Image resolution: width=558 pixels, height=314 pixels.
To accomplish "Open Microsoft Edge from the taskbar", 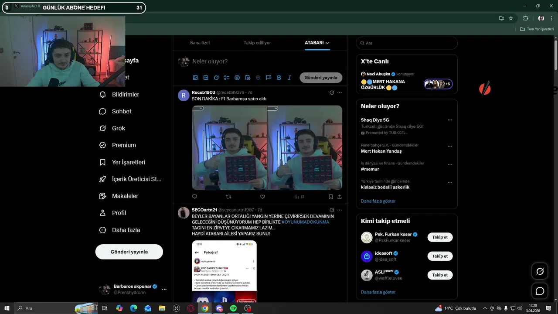I will [x=133, y=308].
